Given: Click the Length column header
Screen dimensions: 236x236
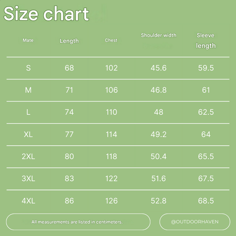Looking at the screenshot, I should (69, 41).
